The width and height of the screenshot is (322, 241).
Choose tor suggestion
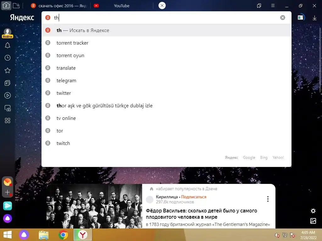click(x=166, y=131)
